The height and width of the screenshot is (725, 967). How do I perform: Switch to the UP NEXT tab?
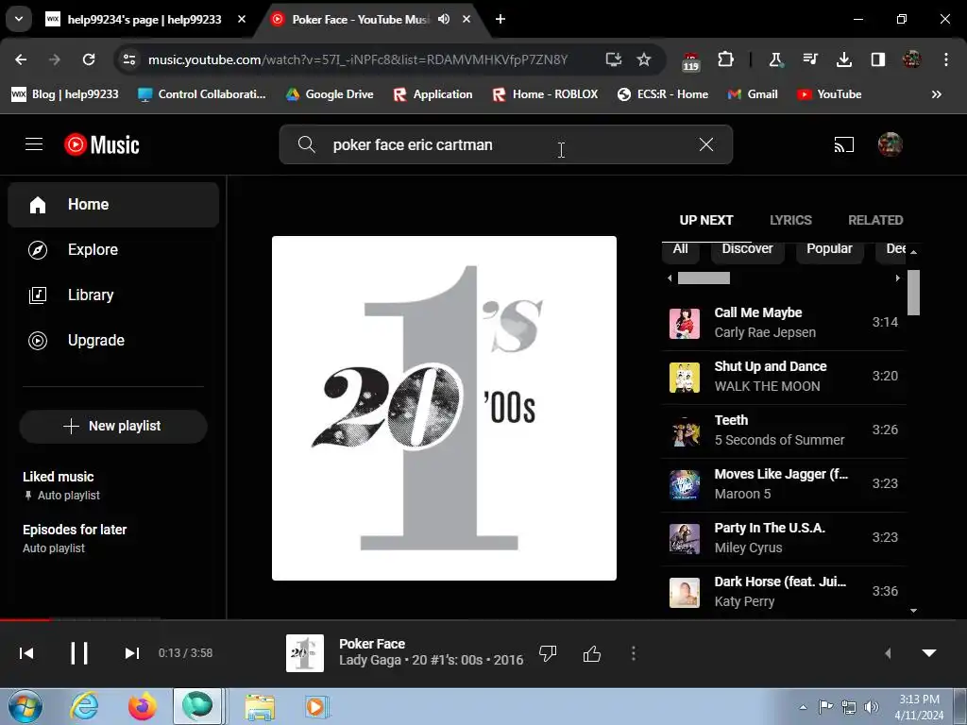tap(706, 220)
